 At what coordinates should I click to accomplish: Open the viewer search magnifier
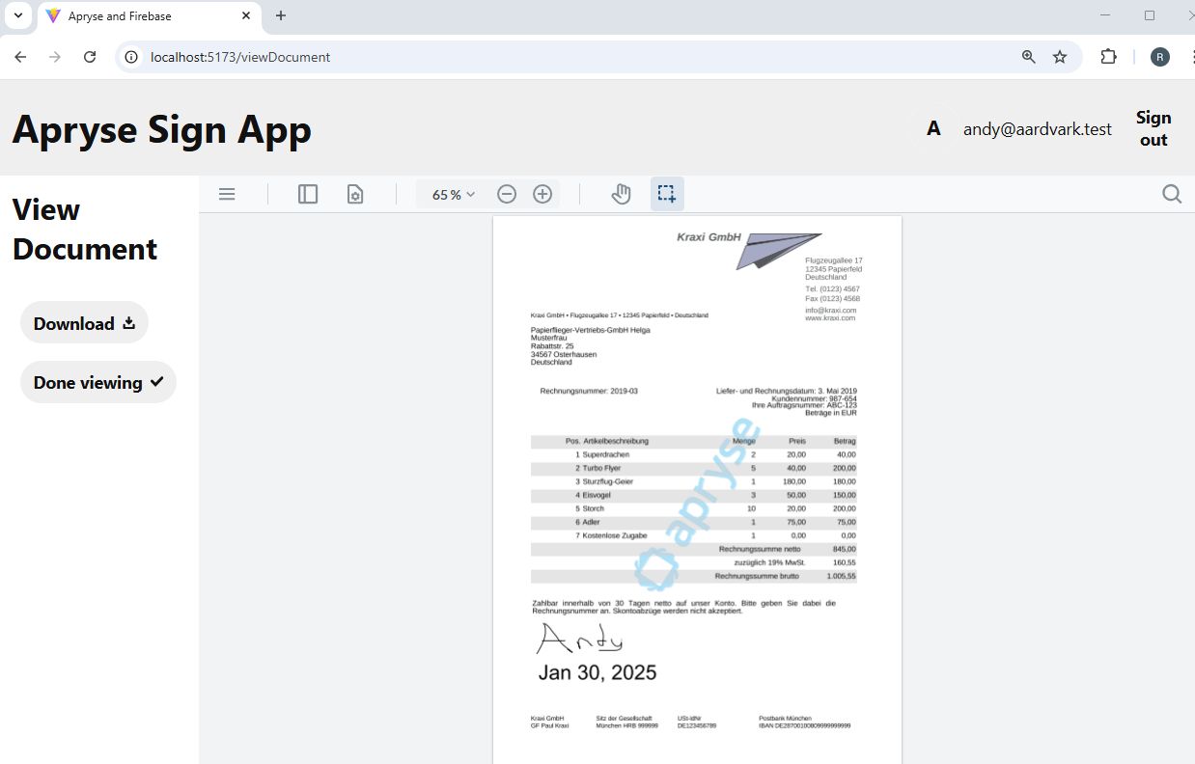pyautogui.click(x=1172, y=194)
